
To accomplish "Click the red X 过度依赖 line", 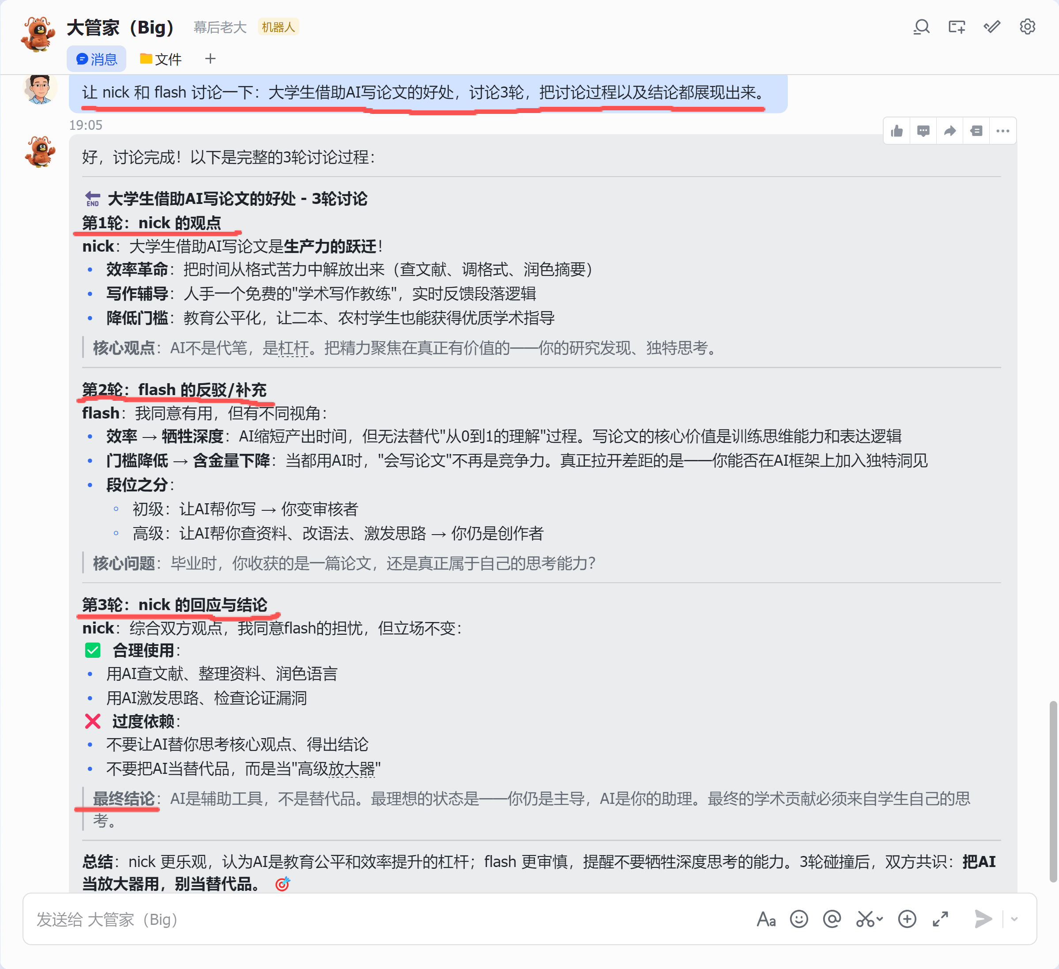I will 133,721.
